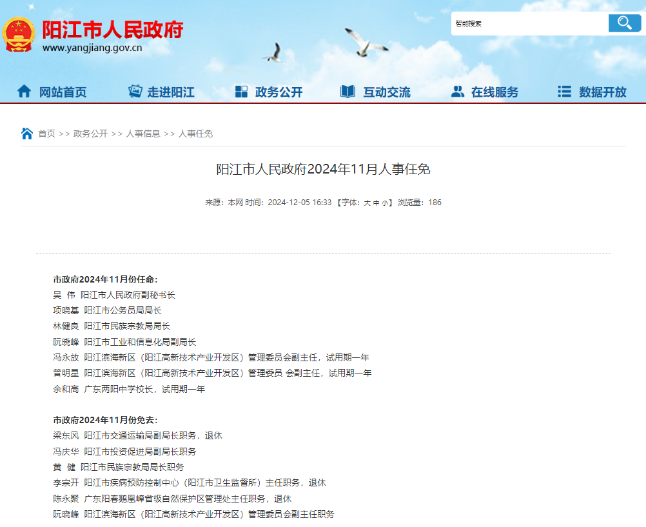Click the line starting with 冯永放
Image resolution: width=646 pixels, height=527 pixels.
click(x=211, y=357)
